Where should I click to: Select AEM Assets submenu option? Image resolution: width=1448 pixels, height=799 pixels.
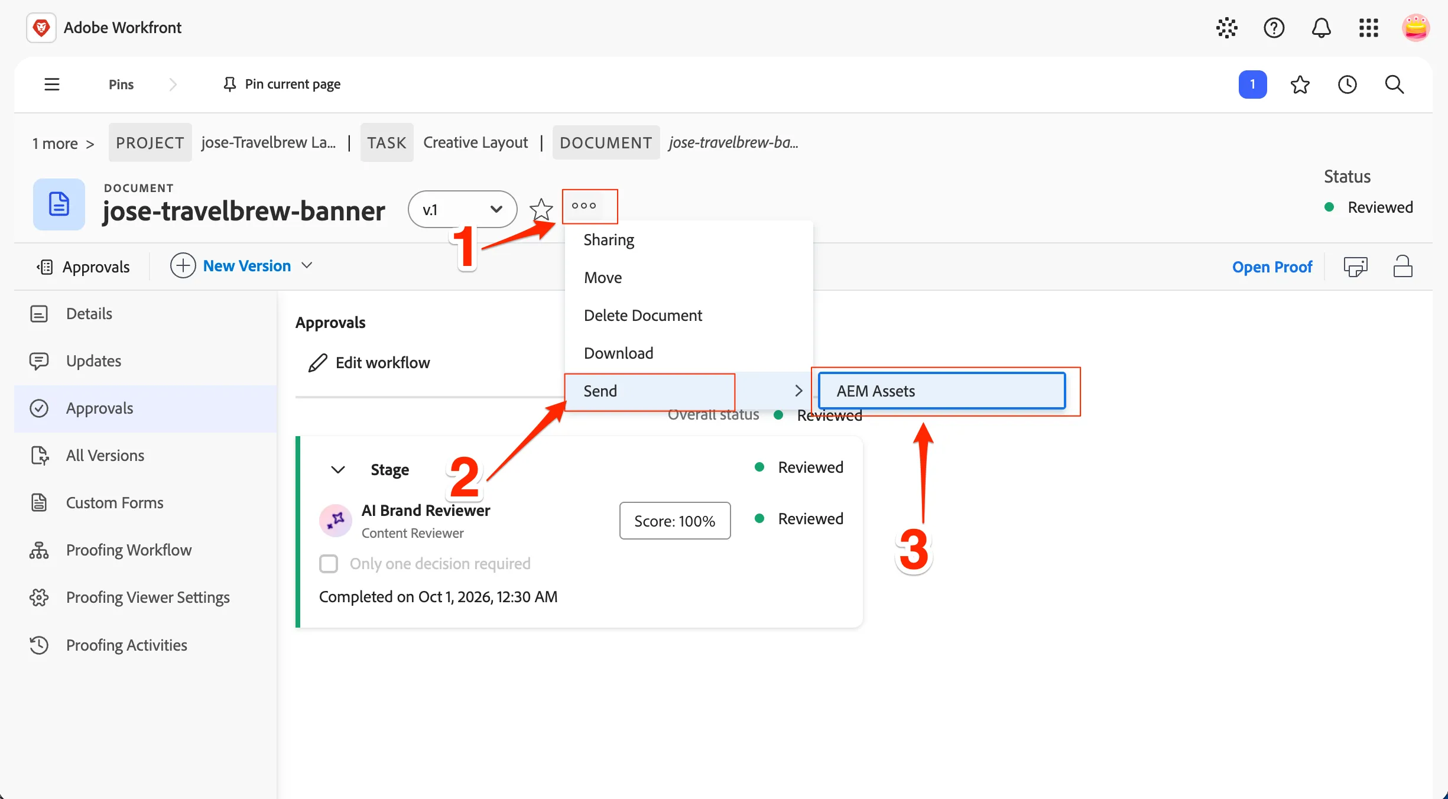[942, 391]
